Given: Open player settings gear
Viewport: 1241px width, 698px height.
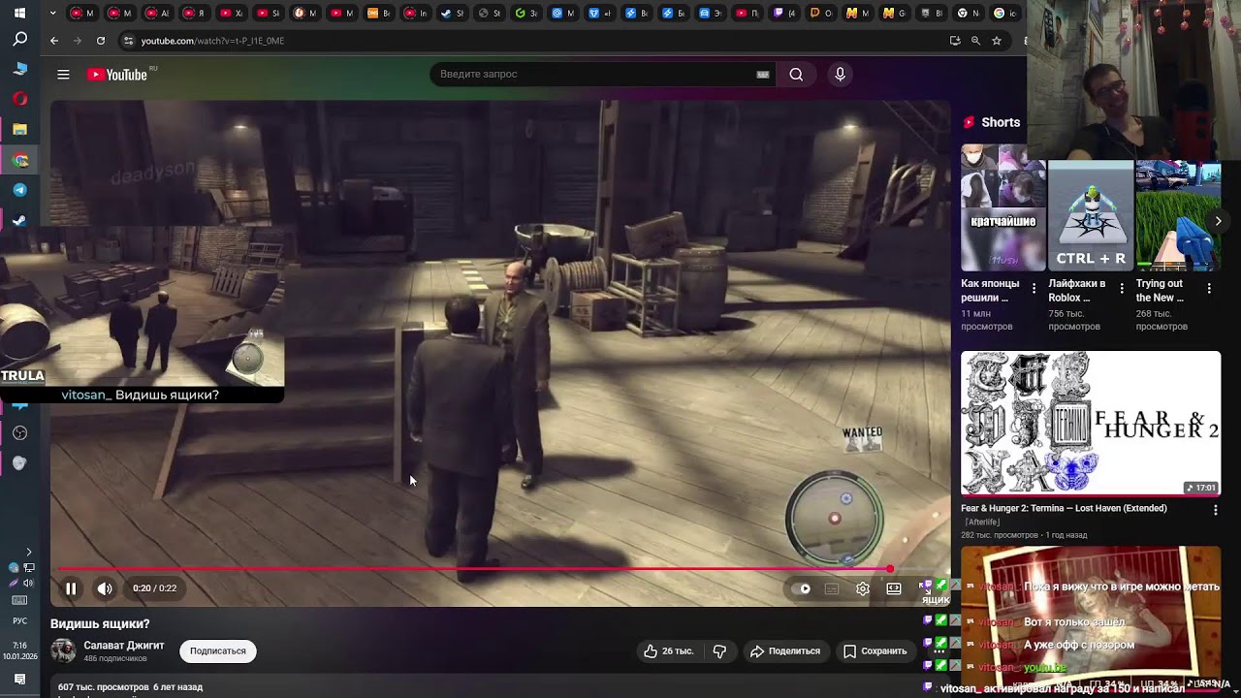Looking at the screenshot, I should pos(863,588).
